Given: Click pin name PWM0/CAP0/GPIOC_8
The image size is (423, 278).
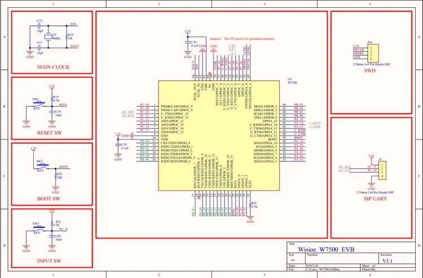Looking at the screenshot, I should [177, 106].
